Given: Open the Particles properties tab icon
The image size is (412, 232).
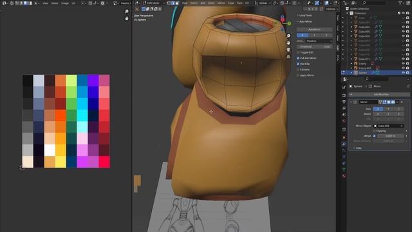Looking at the screenshot, I should tap(344, 150).
